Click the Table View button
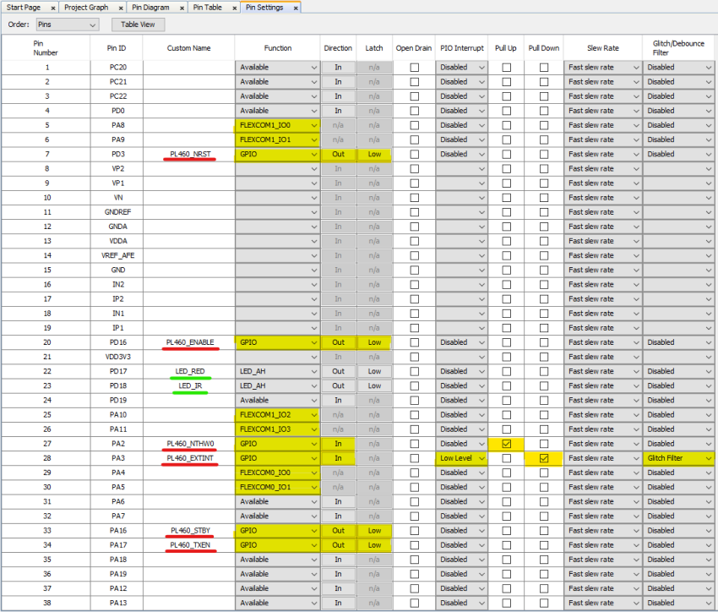This screenshot has height=612, width=718. [x=138, y=25]
